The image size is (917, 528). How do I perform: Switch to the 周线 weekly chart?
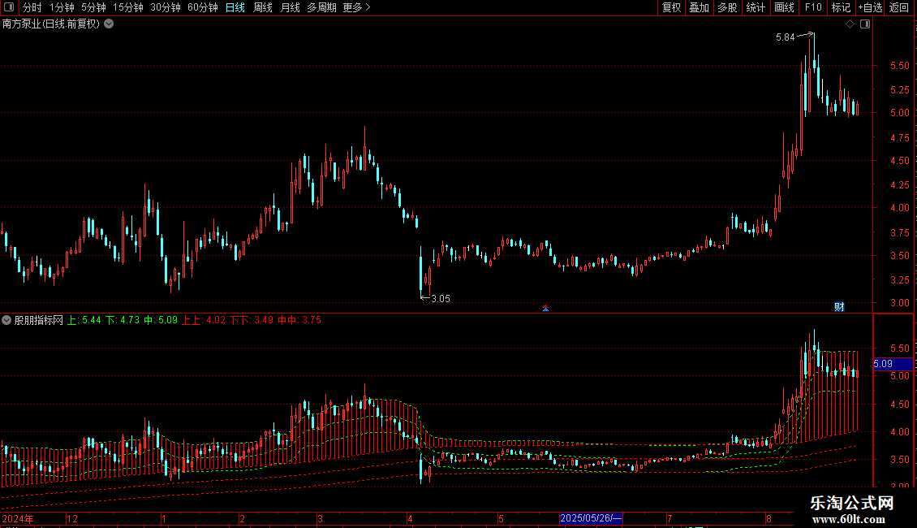click(x=263, y=7)
